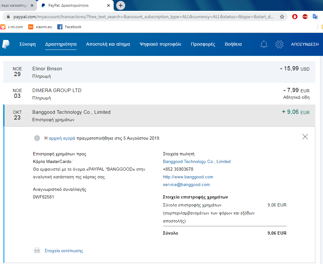323x264 pixels.
Task: Bookmark this page with star icon
Action: pos(282,17)
